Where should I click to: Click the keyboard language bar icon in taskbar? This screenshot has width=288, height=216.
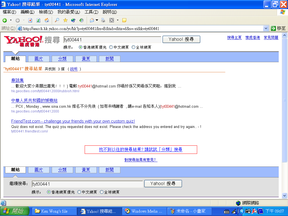[x=227, y=211]
